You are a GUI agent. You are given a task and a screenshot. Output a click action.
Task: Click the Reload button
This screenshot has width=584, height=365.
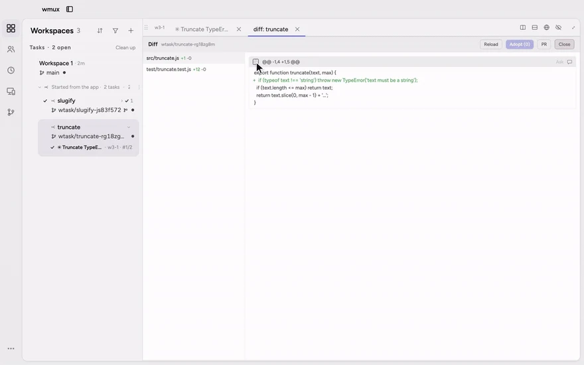[491, 44]
